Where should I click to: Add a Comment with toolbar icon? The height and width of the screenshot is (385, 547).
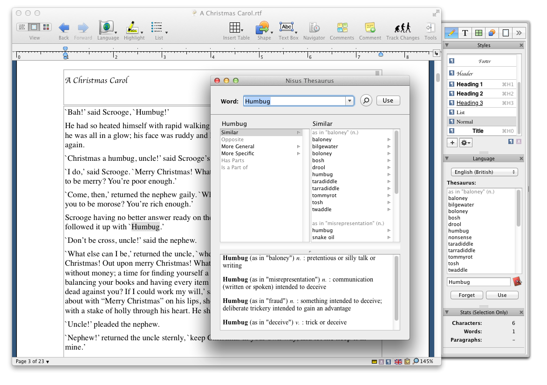pos(370,27)
